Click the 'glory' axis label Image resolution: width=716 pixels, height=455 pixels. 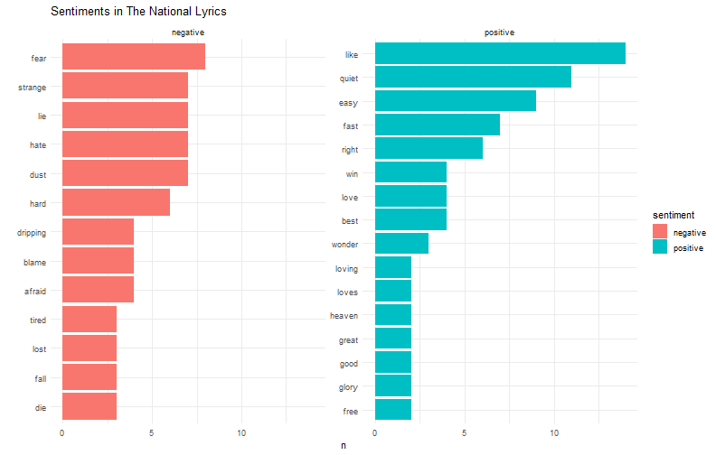[x=348, y=387]
